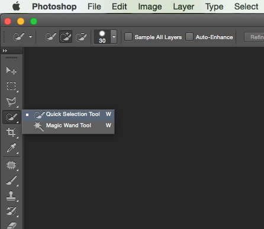Activate Add to selection mode toggle
This screenshot has width=264, height=229.
(66, 37)
